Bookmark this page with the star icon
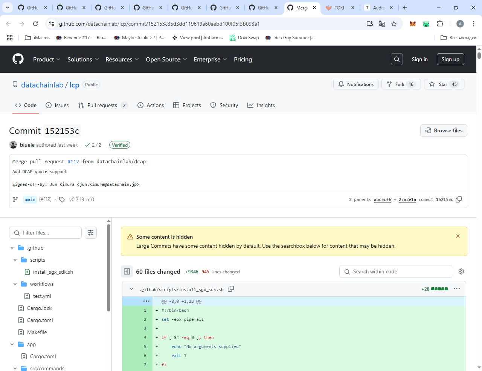 click(394, 24)
